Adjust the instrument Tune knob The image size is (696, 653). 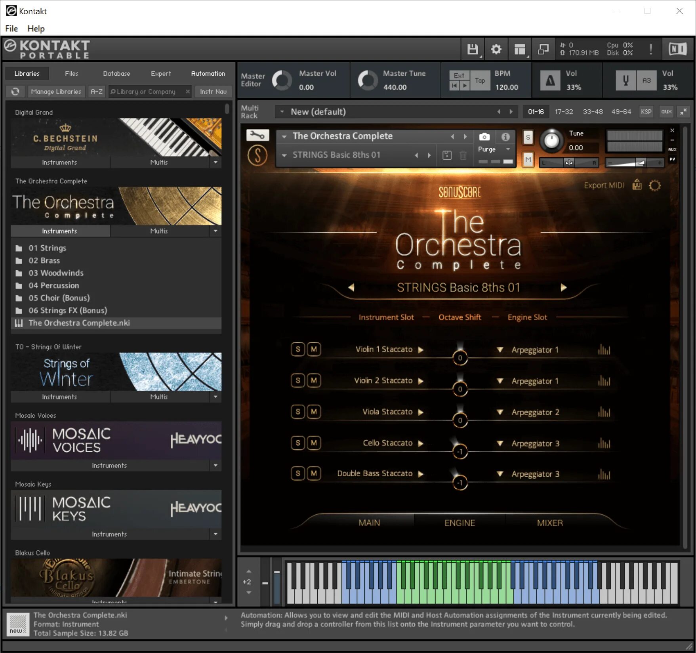click(x=551, y=140)
